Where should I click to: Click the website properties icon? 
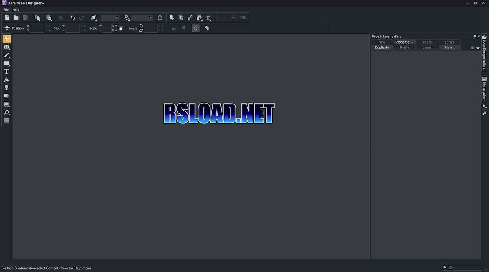tap(209, 17)
